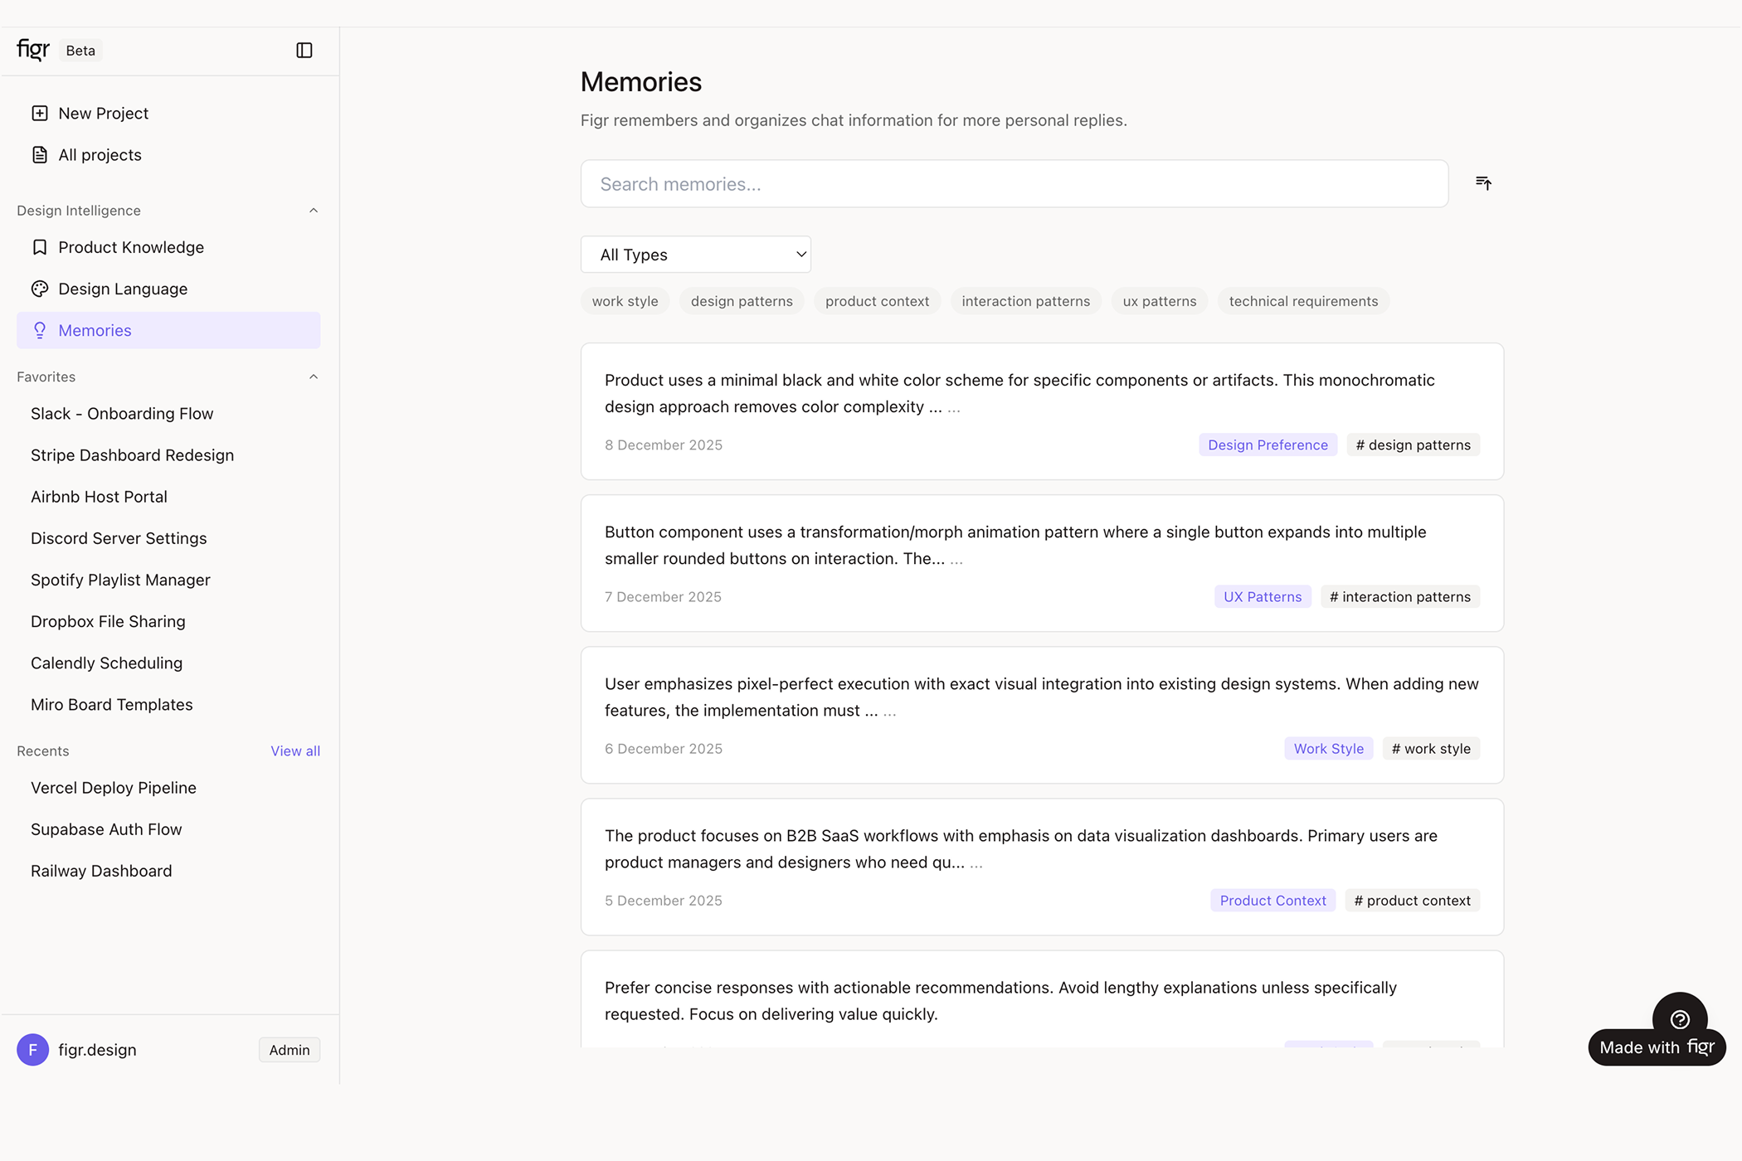Collapse the sidebar using the panel icon
This screenshot has height=1161, width=1742.
[x=304, y=51]
